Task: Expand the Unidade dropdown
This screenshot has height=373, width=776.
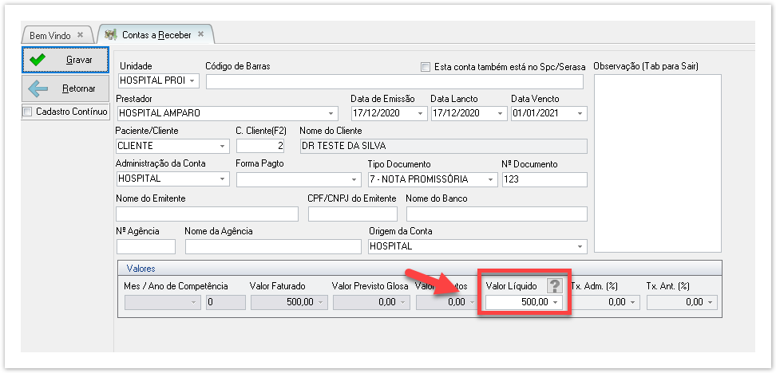Action: pos(195,81)
